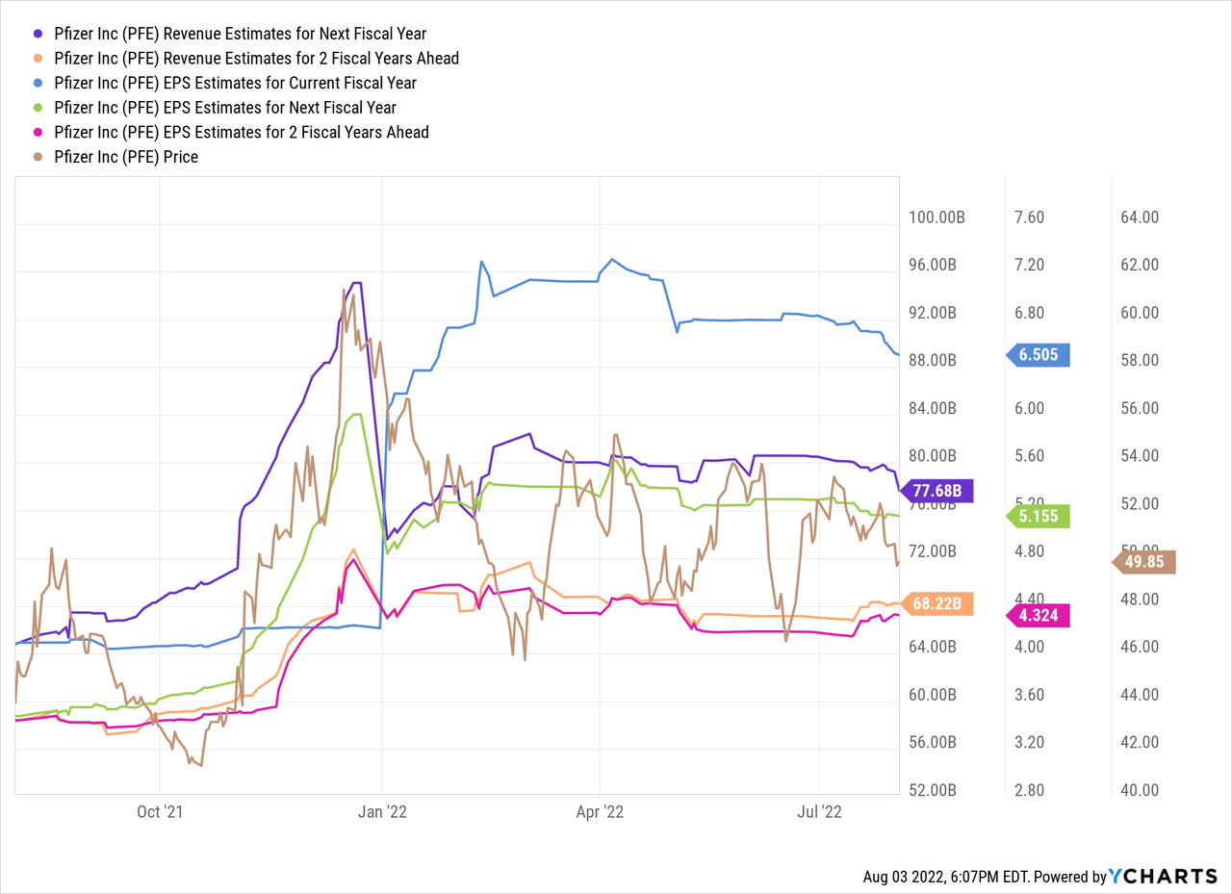Image resolution: width=1232 pixels, height=894 pixels.
Task: Click the 64.00 price axis label
Action: pos(1139,217)
